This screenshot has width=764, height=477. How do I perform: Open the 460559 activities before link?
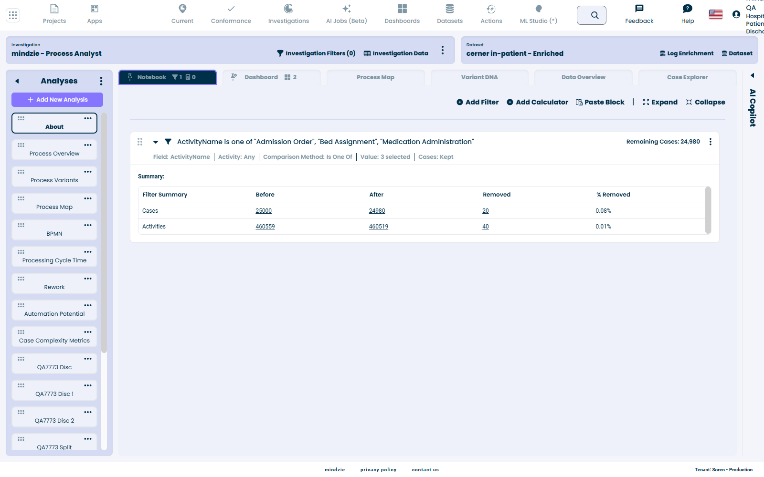265,227
